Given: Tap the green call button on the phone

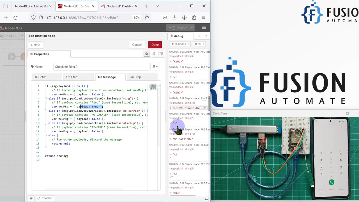Looking at the screenshot, I should click(x=332, y=182).
